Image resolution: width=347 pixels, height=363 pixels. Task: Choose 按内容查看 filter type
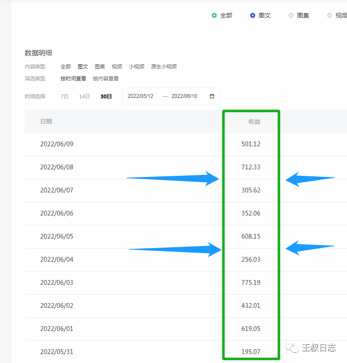point(105,79)
